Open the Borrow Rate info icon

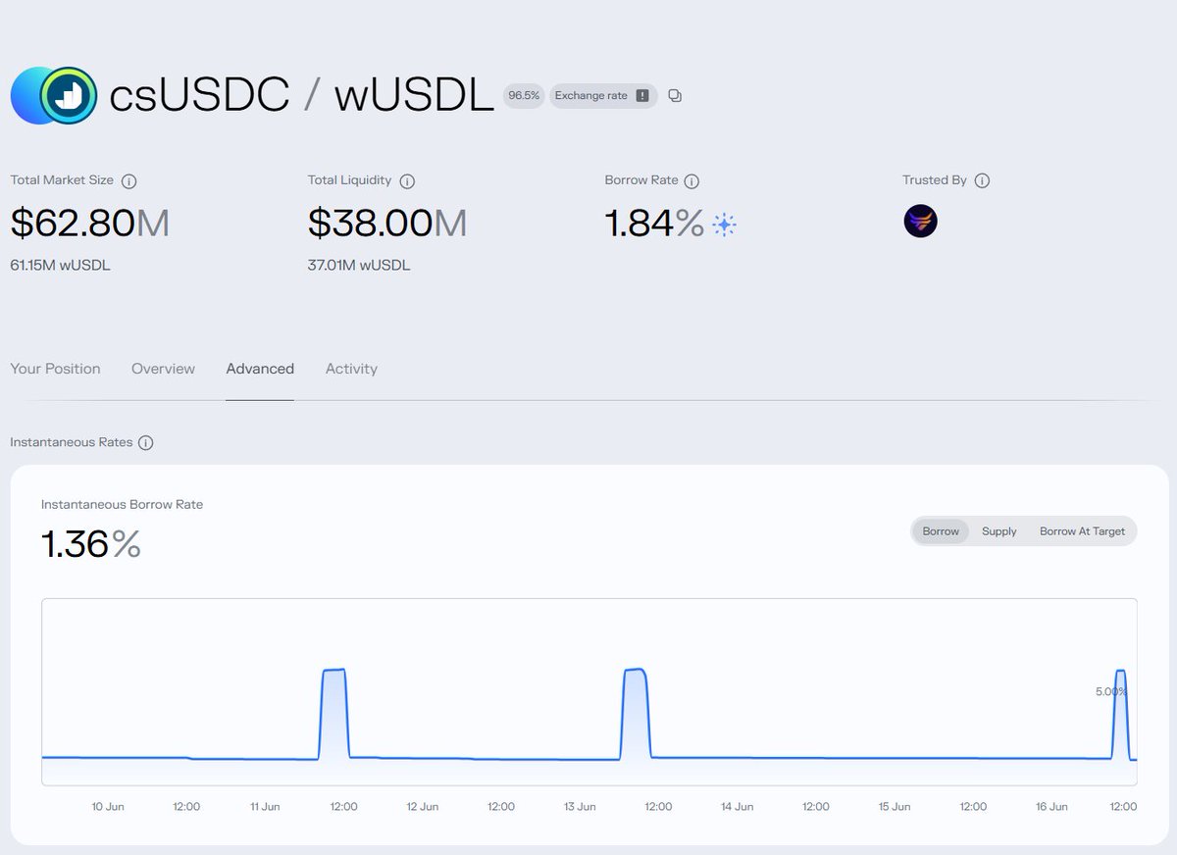pos(691,181)
